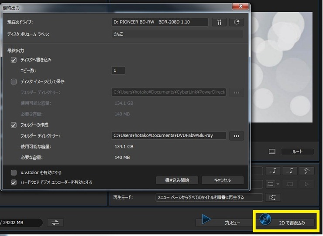Enable the x.v.Color checkbox
323x236 pixels.
(14, 172)
